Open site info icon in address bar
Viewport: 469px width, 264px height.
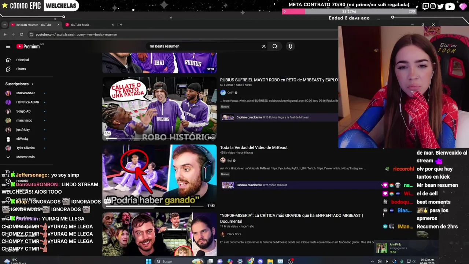[31, 34]
